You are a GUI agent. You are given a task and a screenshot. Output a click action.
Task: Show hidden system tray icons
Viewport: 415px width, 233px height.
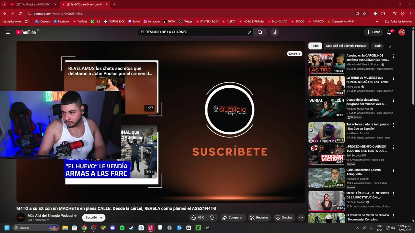pos(358,228)
